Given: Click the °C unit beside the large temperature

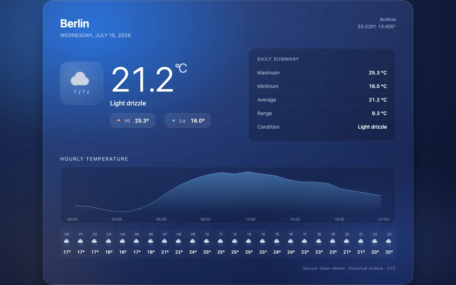Looking at the screenshot, I should pos(181,68).
